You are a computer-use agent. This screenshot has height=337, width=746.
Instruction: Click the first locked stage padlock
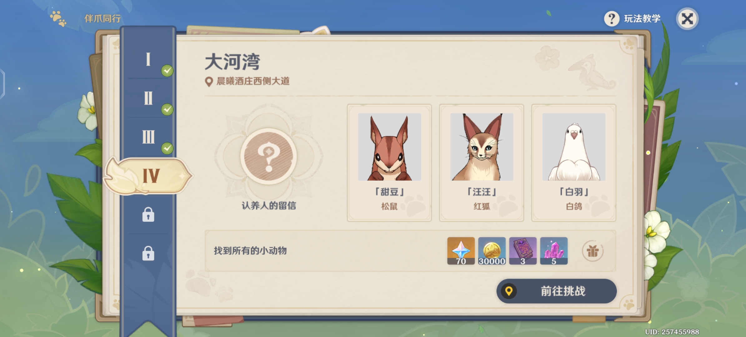[148, 215]
